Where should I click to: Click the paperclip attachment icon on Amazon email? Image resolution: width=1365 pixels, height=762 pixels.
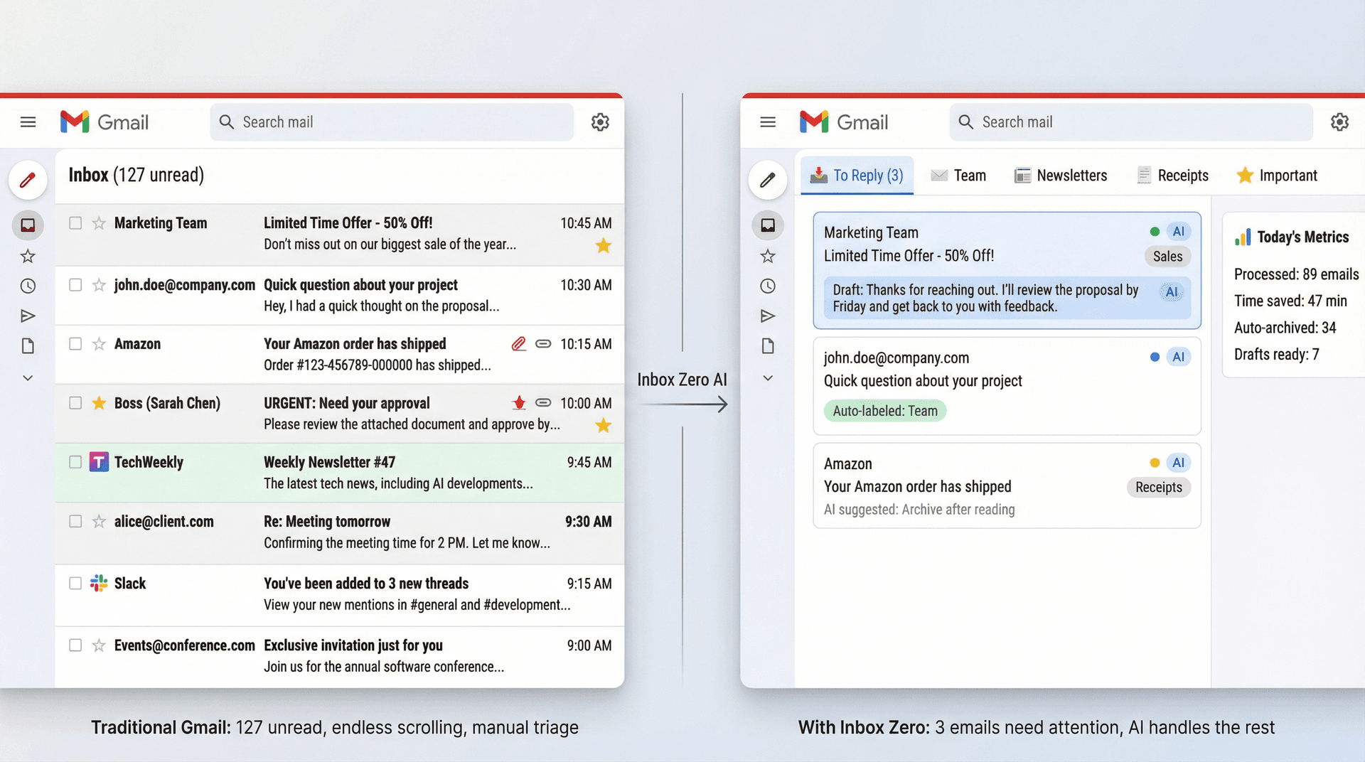click(x=518, y=343)
